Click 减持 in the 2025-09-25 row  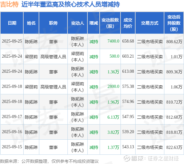click(94, 42)
